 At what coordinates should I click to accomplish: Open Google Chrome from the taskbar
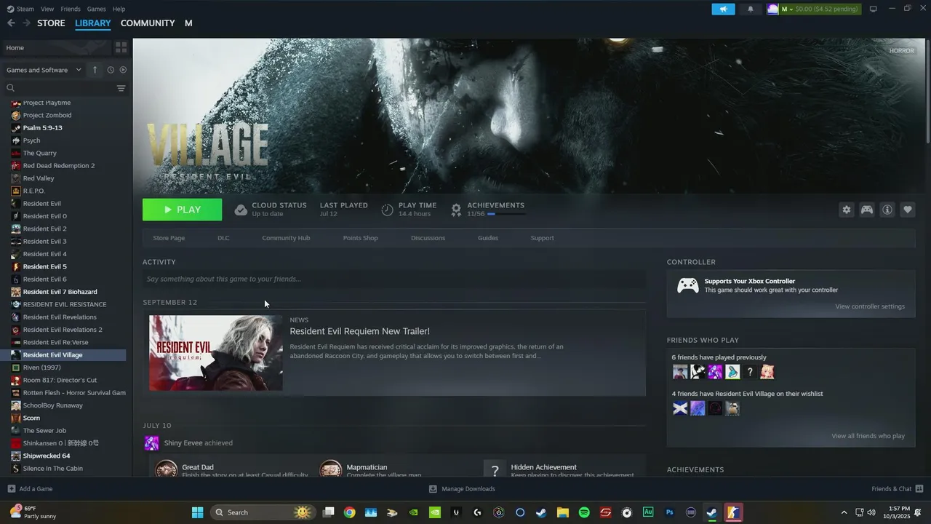coord(349,512)
